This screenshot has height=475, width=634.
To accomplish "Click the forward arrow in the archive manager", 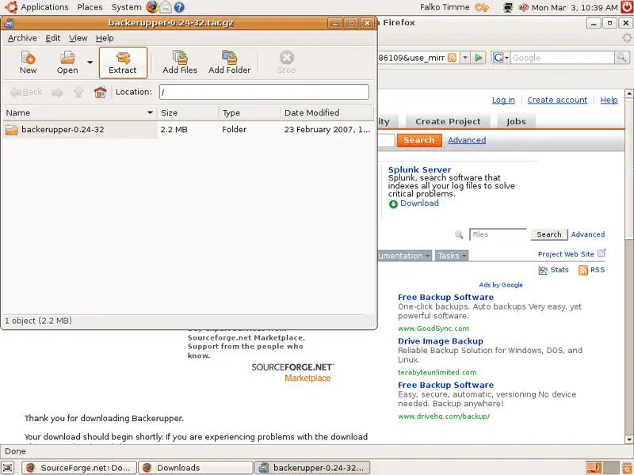I will pyautogui.click(x=57, y=93).
